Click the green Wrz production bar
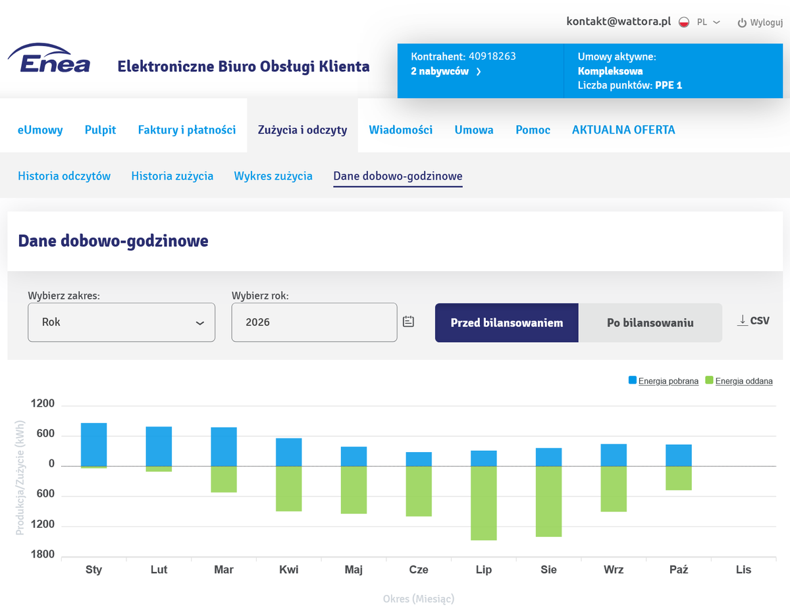 [x=614, y=489]
